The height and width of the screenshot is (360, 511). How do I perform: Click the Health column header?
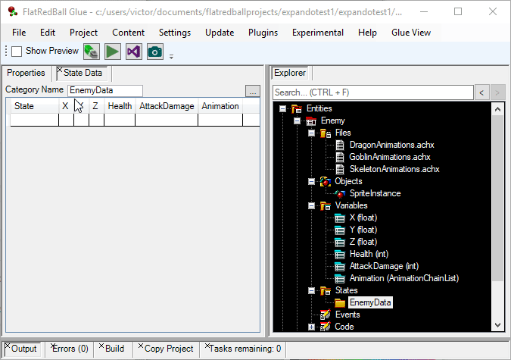[x=120, y=106]
